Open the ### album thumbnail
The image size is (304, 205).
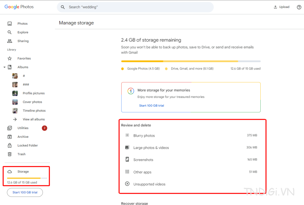coord(15,85)
